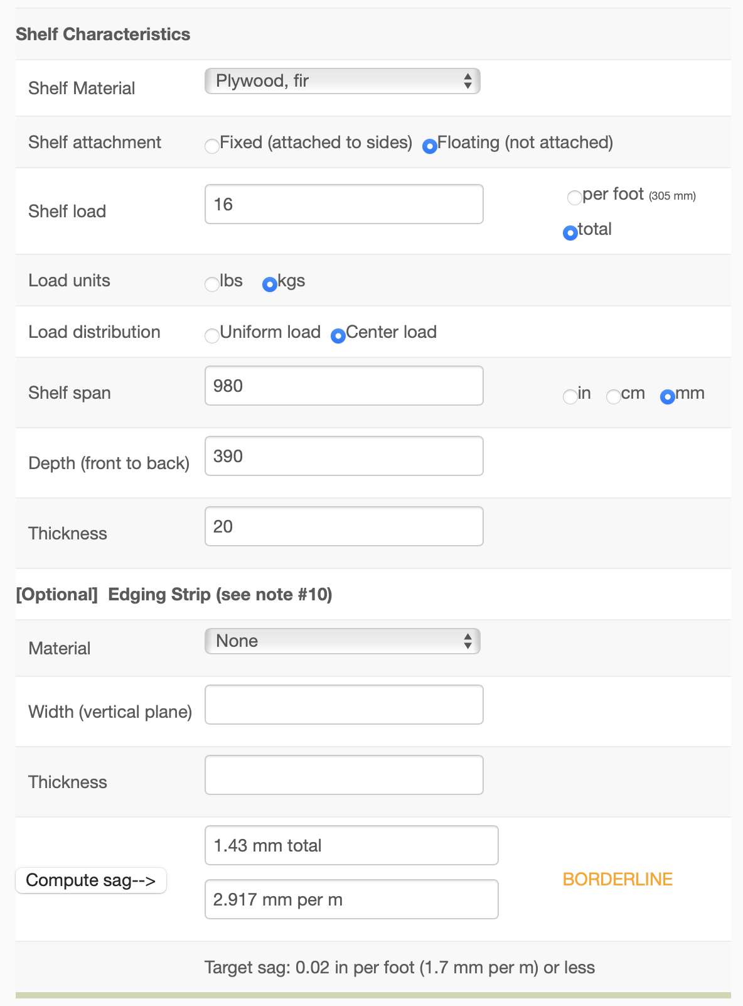Set span units to cm
Viewport: 743px width, 1006px height.
613,397
